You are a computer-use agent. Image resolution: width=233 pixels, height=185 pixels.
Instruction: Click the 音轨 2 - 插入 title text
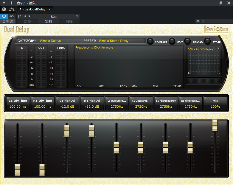26,3
